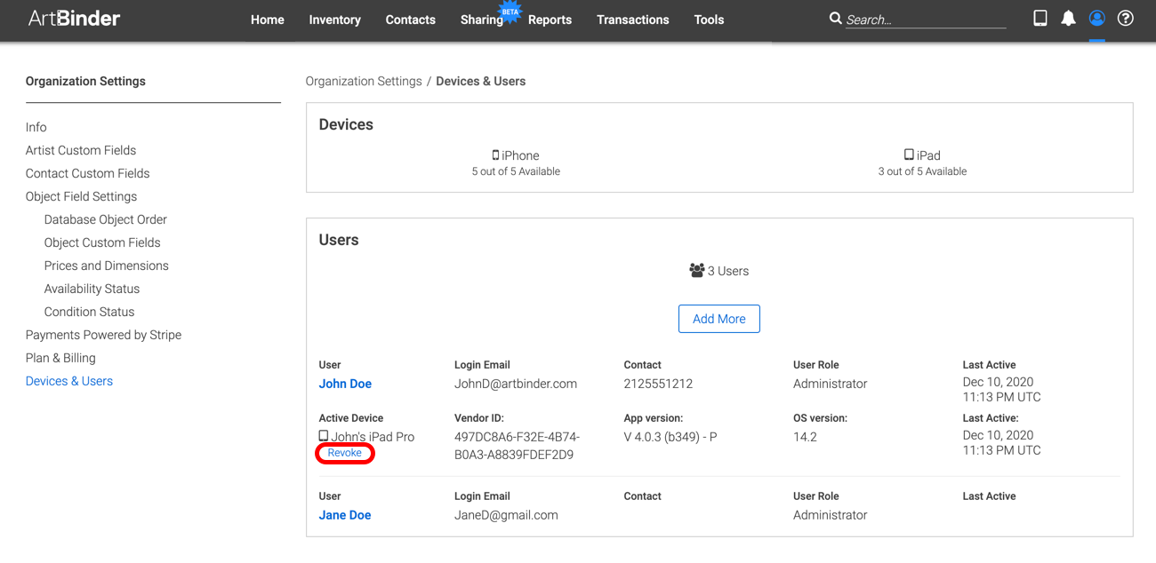This screenshot has height=563, width=1156.
Task: Open the tablet device icon in header
Action: [x=1040, y=18]
